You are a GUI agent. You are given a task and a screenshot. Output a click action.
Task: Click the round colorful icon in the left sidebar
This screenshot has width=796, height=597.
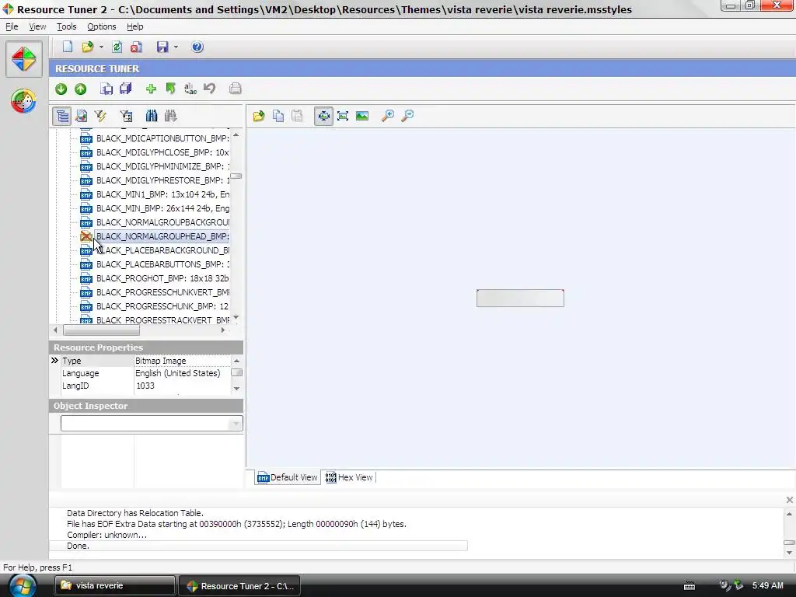[23, 101]
